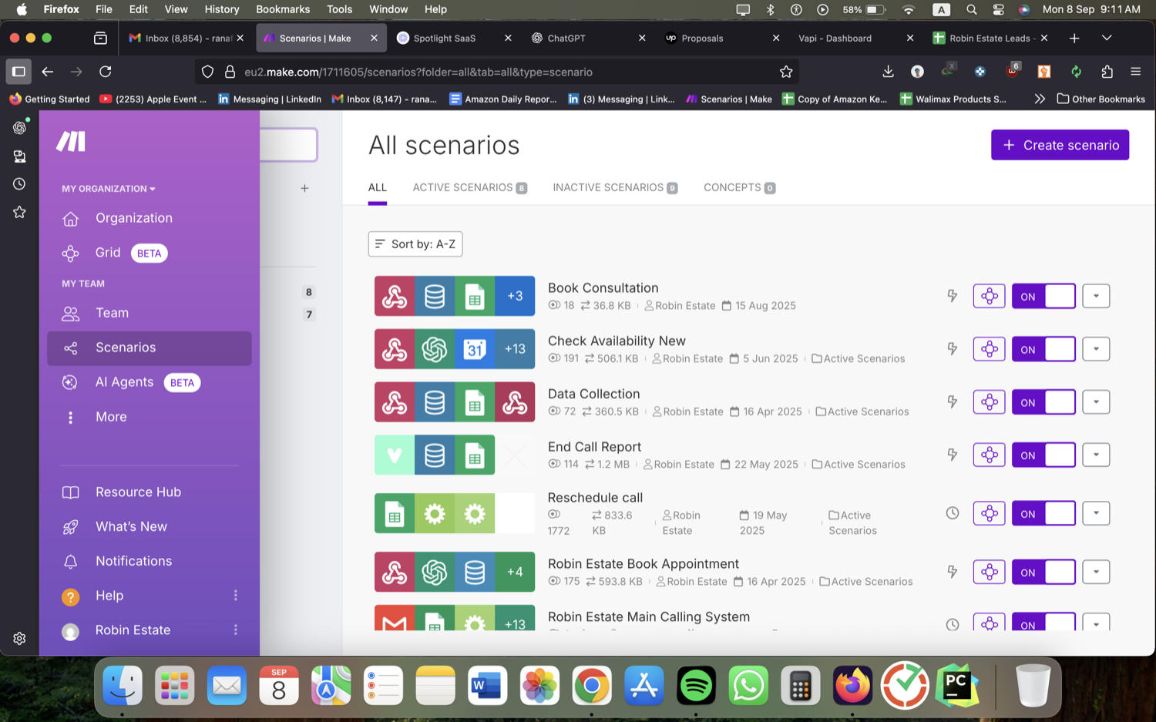Open Sort by: A-Z dropdown
The height and width of the screenshot is (722, 1156).
[415, 244]
